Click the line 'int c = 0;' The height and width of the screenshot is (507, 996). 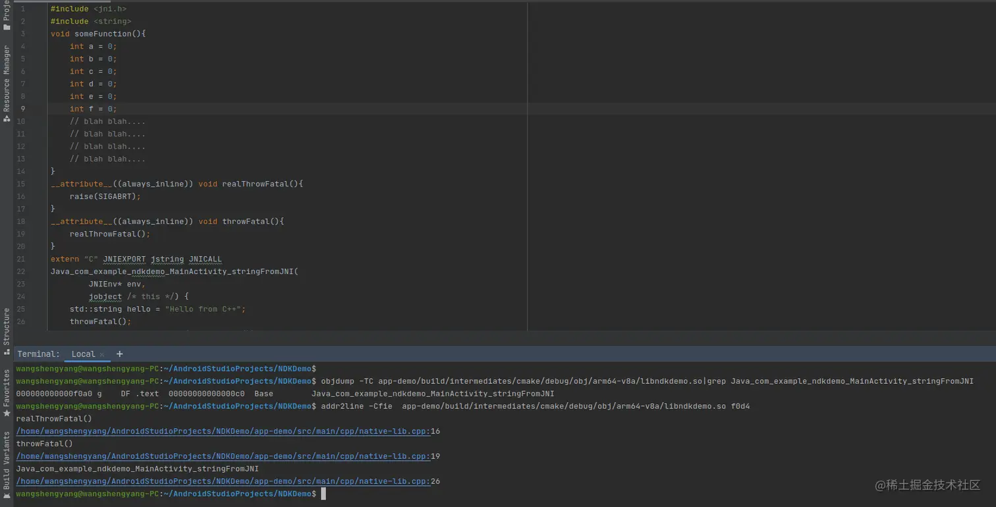[x=93, y=72]
